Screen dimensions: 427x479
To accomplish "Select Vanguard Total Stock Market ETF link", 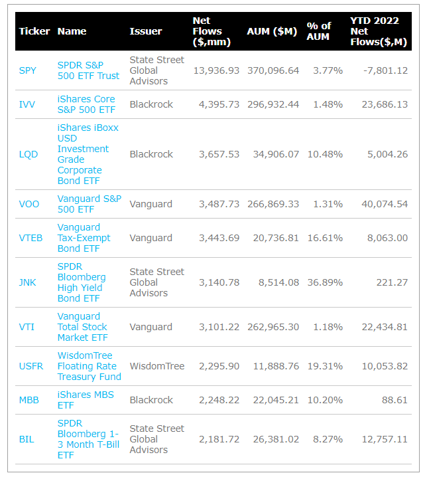I will [83, 327].
